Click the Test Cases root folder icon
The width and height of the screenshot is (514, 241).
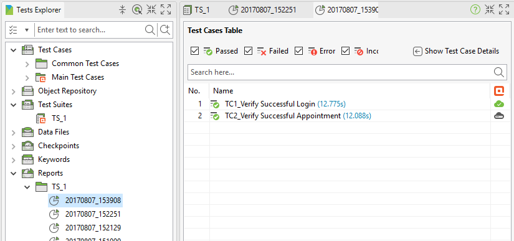coord(27,50)
